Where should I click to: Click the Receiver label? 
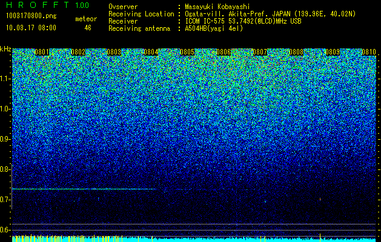(x=123, y=21)
